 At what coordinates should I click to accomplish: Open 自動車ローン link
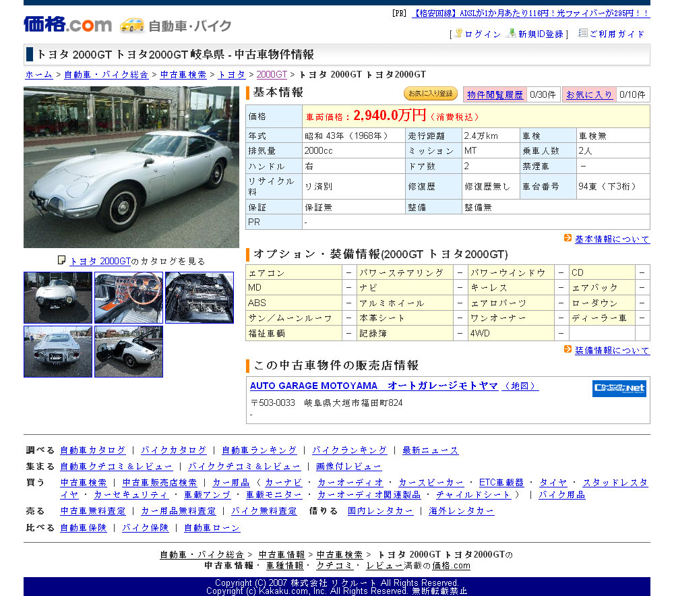click(212, 528)
